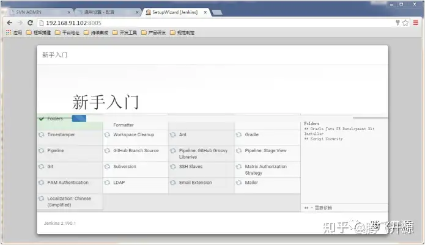Click the Ant plugin pending icon
This screenshot has height=245, width=425.
(173, 134)
